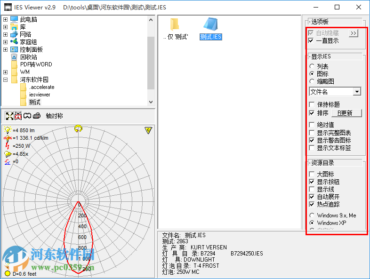The width and height of the screenshot is (370, 279).
Task: Click the red lightning wattage icon
Action: 8,146
